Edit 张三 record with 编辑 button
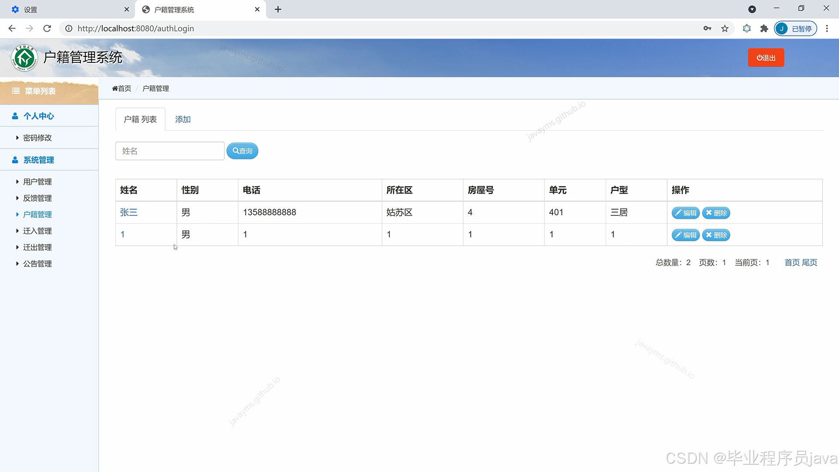The image size is (839, 472). tap(686, 213)
